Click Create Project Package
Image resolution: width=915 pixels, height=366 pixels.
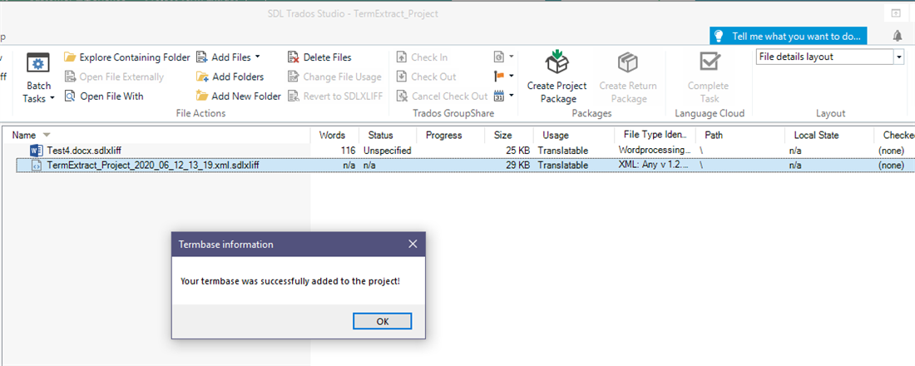pyautogui.click(x=557, y=77)
